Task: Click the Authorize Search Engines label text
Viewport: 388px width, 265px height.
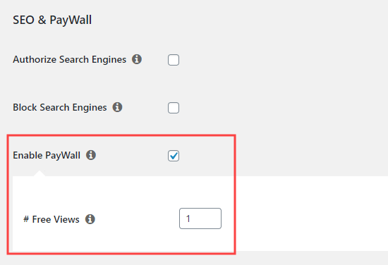Action: click(70, 60)
